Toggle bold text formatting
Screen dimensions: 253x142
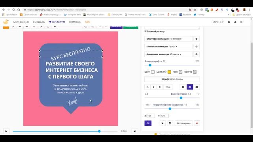pos(147,87)
